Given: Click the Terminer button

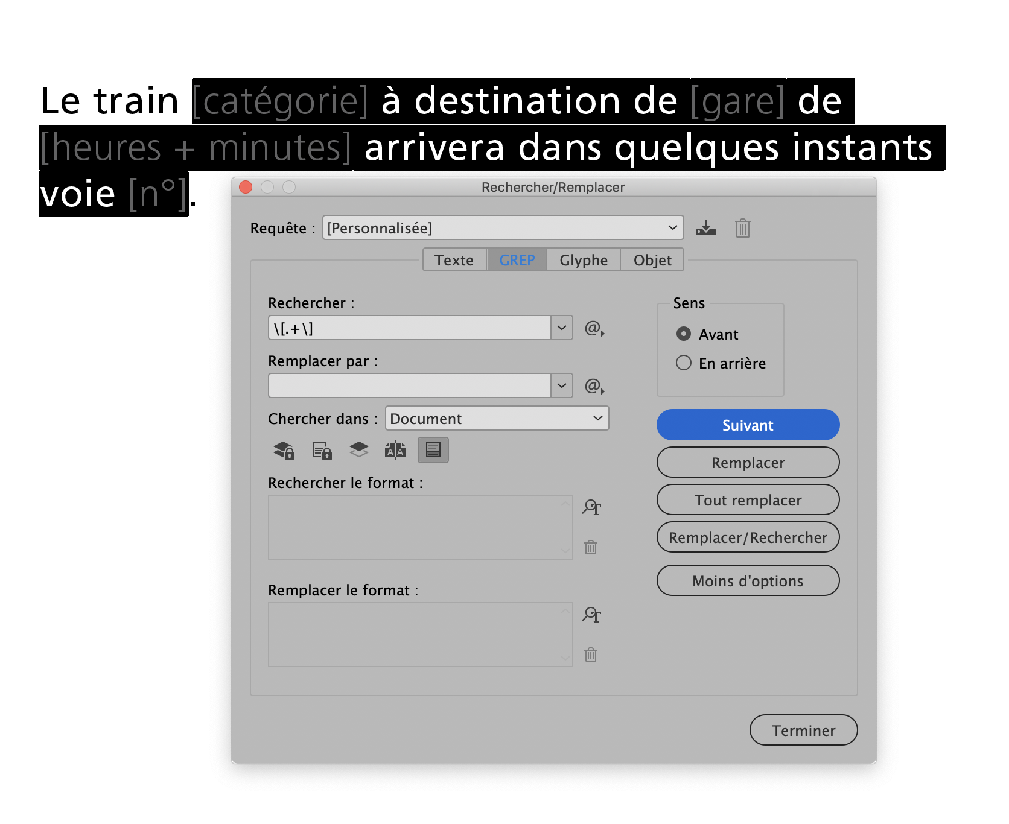Looking at the screenshot, I should point(804,731).
